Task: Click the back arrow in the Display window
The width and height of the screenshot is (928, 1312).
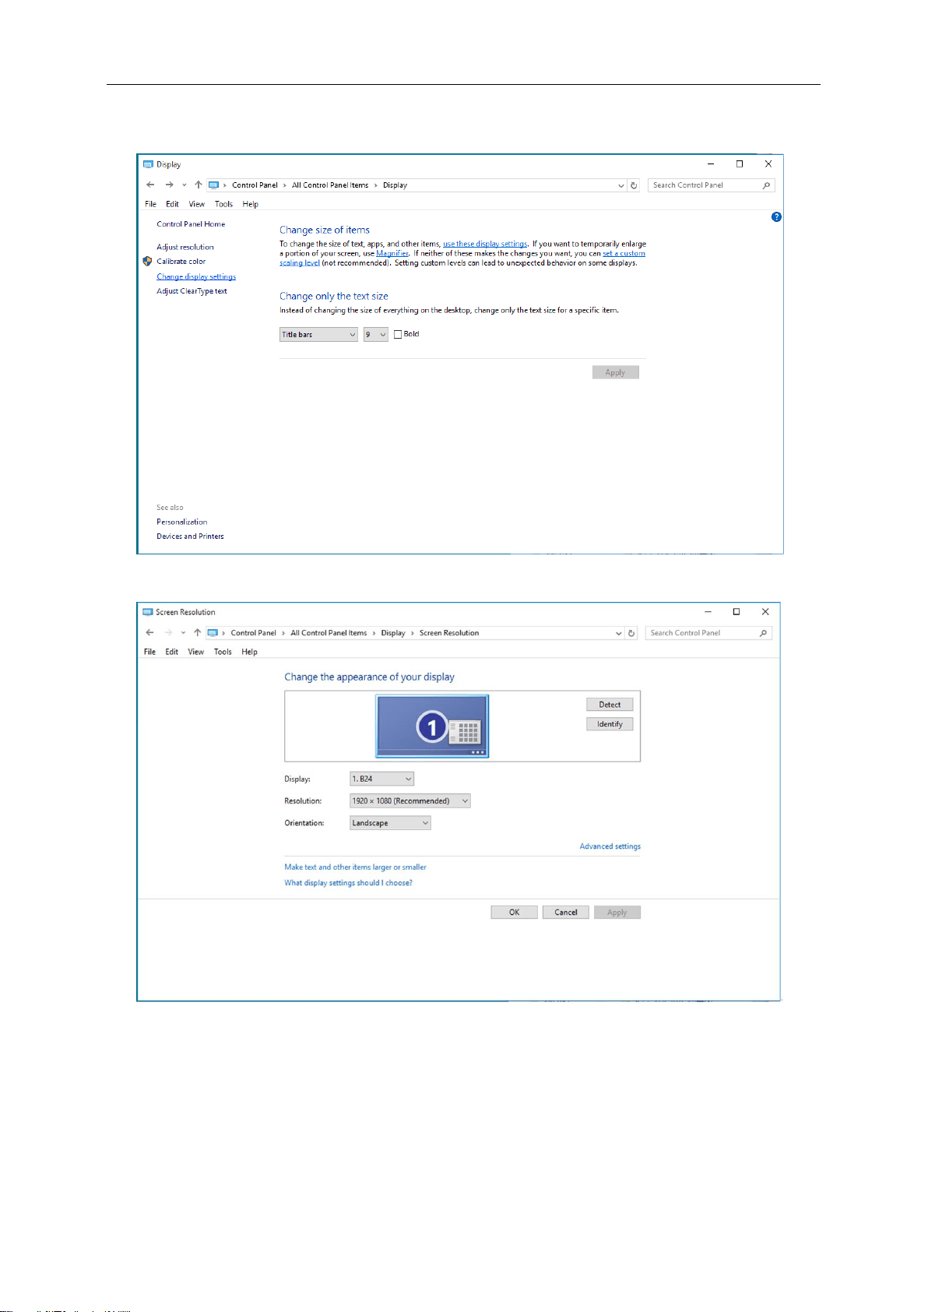Action: [x=150, y=185]
